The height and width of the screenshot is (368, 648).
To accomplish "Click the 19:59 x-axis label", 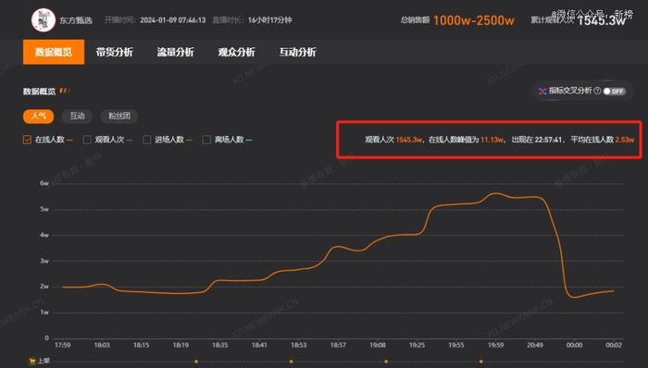I will click(x=495, y=345).
